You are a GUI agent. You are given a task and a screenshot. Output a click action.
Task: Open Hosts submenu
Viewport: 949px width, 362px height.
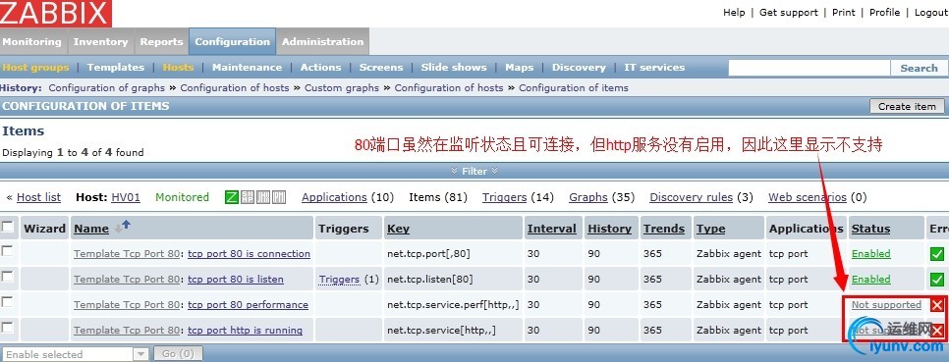click(x=178, y=67)
